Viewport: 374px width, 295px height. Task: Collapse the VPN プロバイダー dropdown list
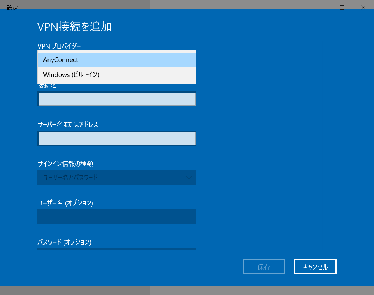117,59
